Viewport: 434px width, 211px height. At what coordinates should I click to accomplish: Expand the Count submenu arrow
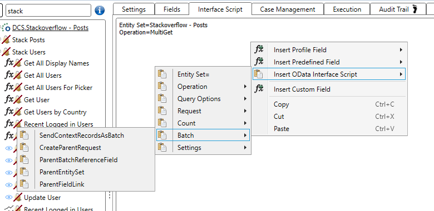245,123
